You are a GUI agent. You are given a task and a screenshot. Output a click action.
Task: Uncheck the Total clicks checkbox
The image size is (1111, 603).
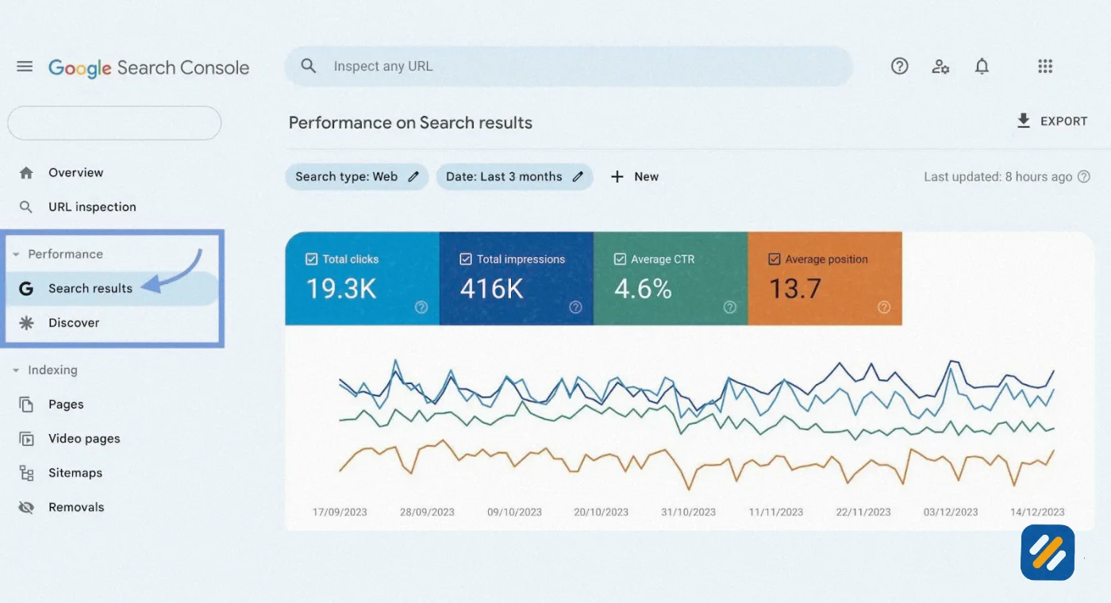[x=311, y=259]
